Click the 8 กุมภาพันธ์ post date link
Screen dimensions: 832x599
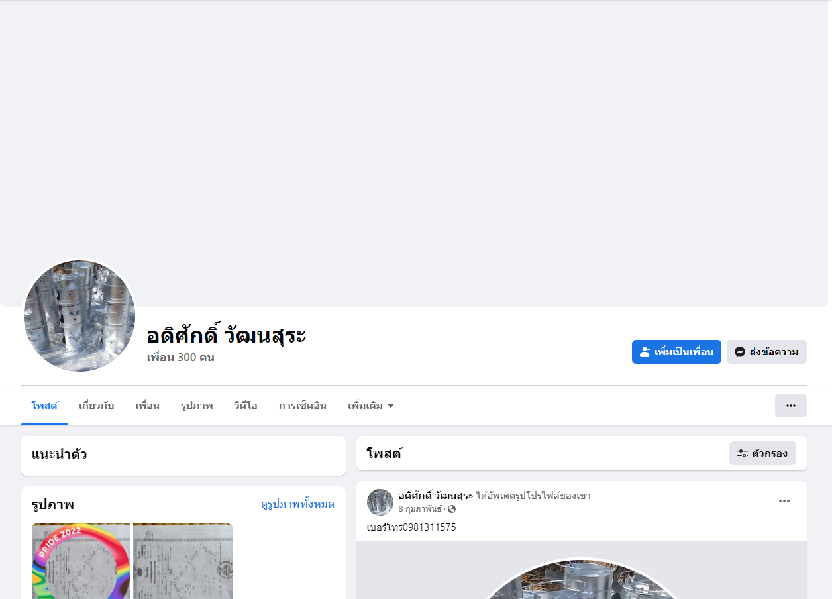[420, 509]
